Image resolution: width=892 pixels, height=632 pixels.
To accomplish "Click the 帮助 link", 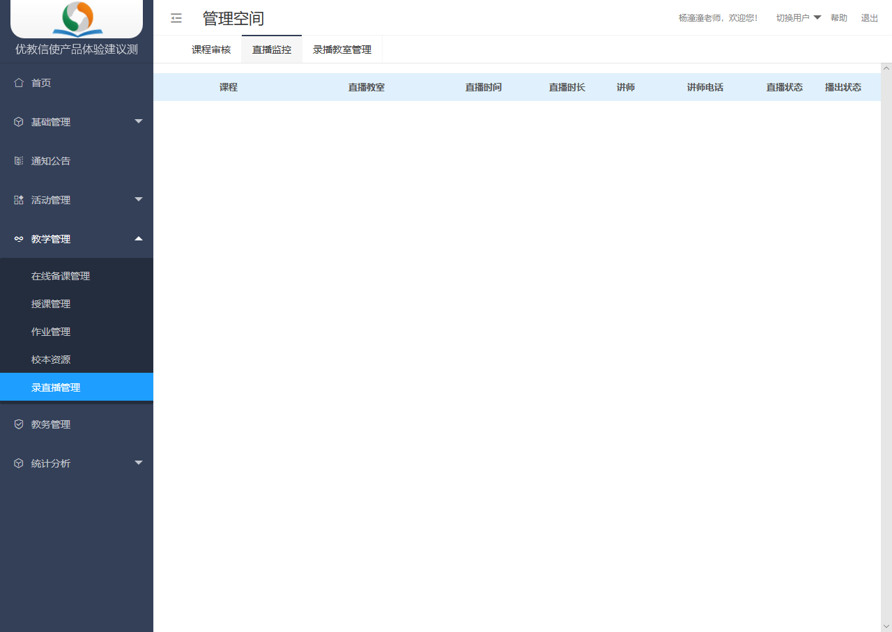I will pos(839,18).
